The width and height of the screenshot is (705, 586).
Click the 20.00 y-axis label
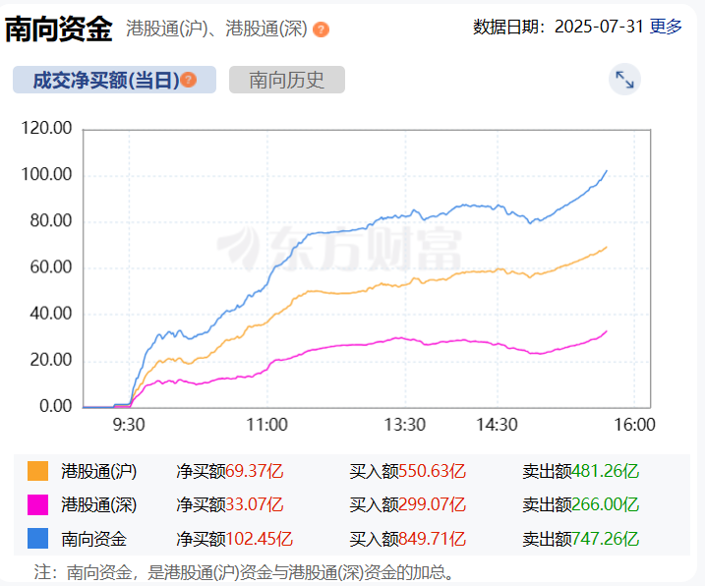[x=51, y=360]
